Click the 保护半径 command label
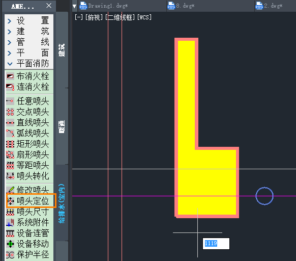The width and height of the screenshot is (296, 261). 33,255
